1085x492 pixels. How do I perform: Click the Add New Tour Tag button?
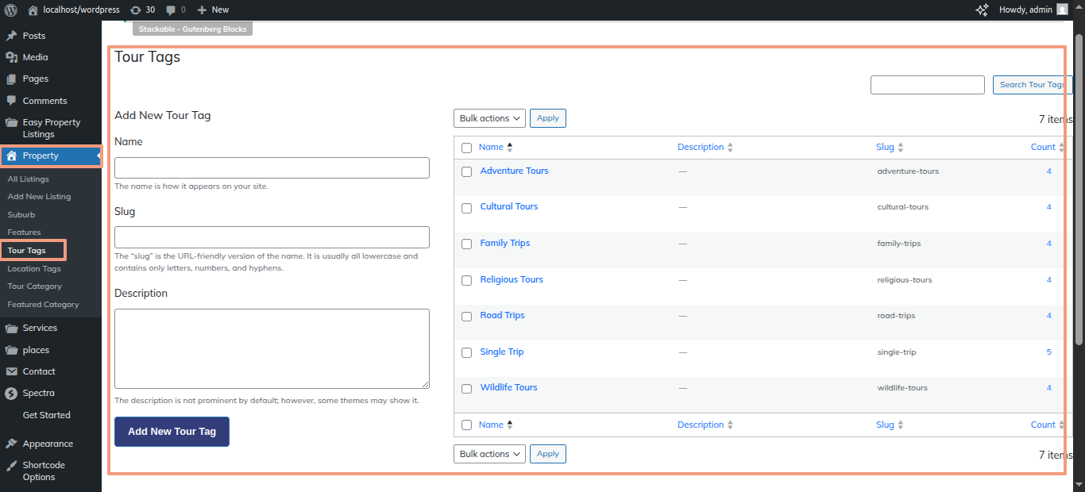pyautogui.click(x=172, y=432)
